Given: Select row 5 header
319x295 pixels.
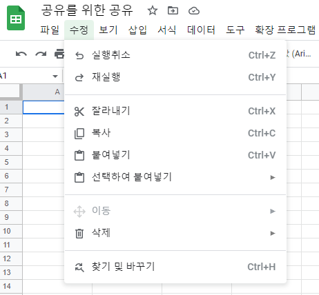Looking at the screenshot, I should 11,162.
